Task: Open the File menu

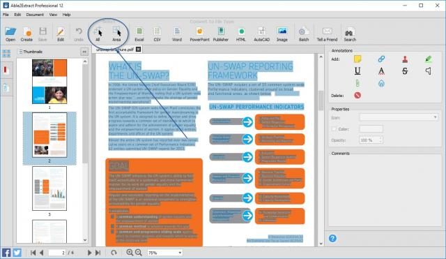Action: 6,15
